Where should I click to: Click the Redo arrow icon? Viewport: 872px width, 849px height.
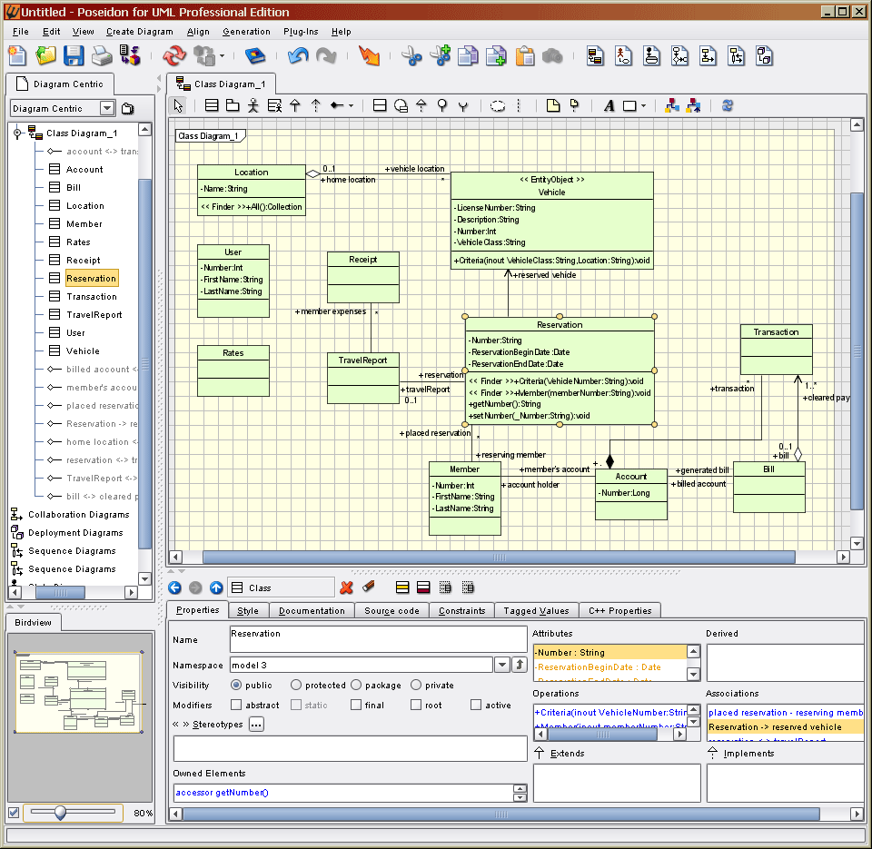(326, 56)
